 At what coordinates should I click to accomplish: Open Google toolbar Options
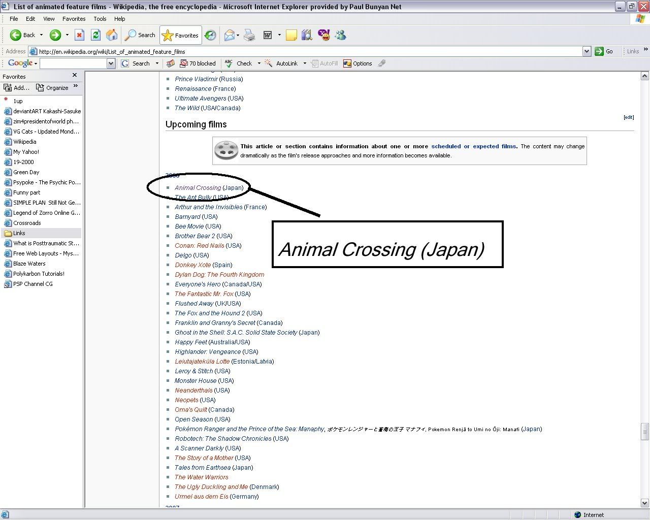point(357,63)
